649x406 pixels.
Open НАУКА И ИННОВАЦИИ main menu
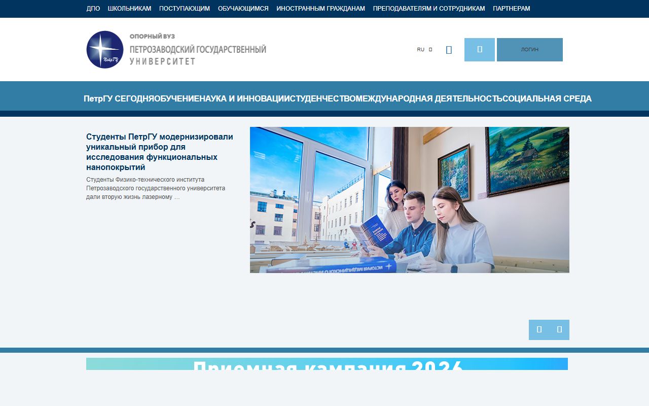pos(244,98)
